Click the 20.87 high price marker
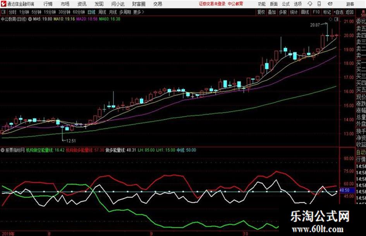Screen dimensions: 366x236 [315, 25]
